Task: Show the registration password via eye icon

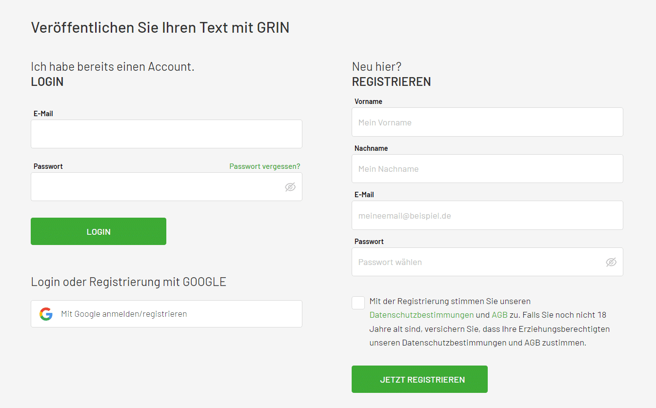Action: [611, 262]
